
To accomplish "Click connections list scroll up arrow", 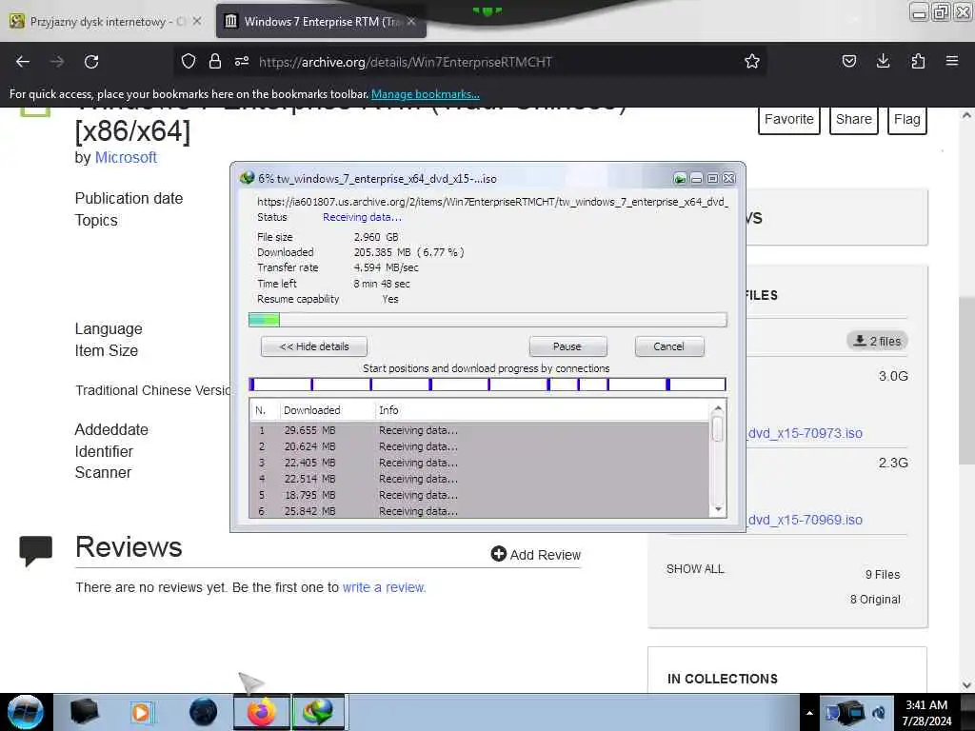I will click(718, 408).
